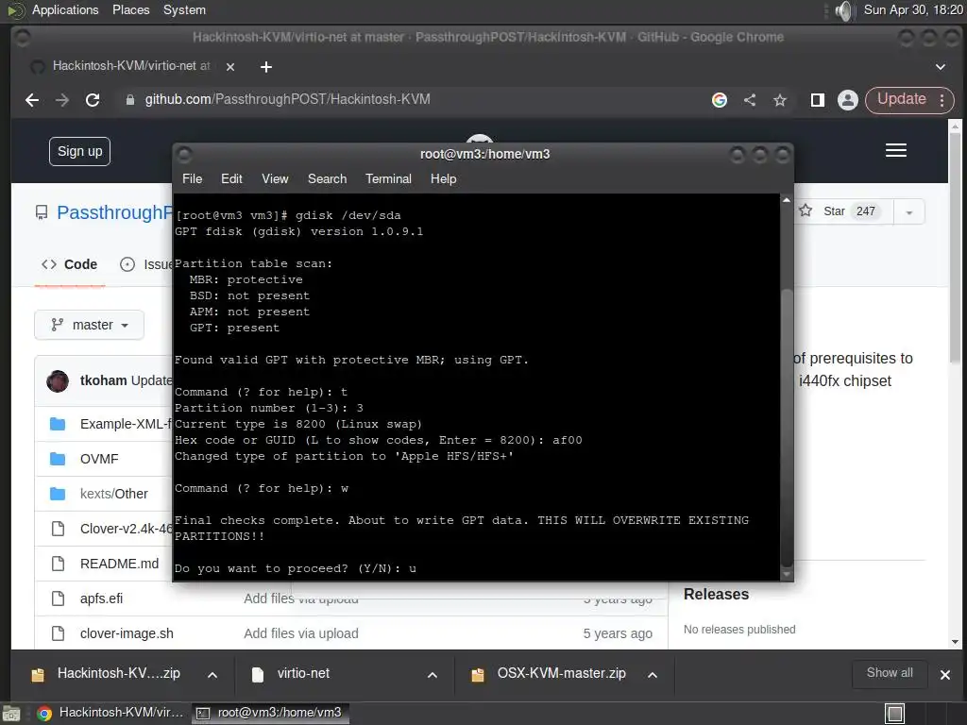
Task: Click the address bar URL
Action: click(287, 99)
